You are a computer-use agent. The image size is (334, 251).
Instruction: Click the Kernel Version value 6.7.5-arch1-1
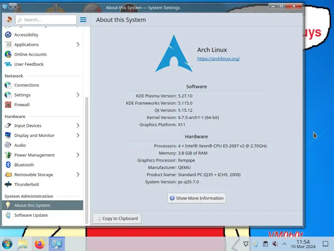199,117
